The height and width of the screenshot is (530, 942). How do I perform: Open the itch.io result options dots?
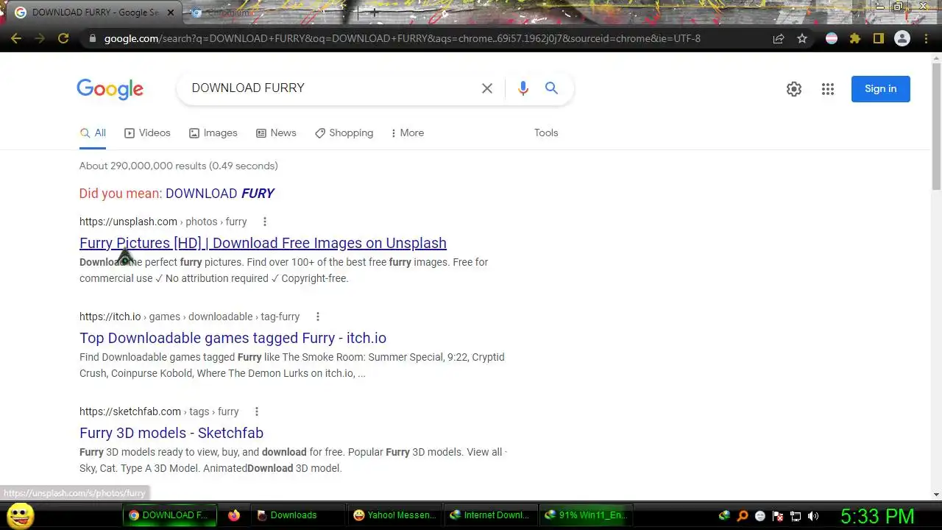[x=318, y=317]
